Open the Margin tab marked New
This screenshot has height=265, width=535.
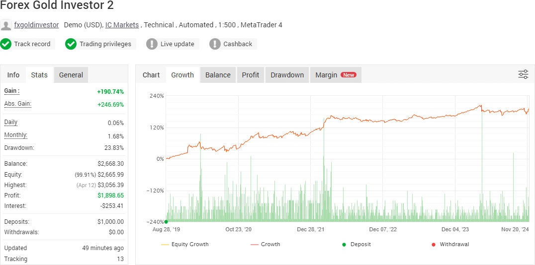[336, 75]
